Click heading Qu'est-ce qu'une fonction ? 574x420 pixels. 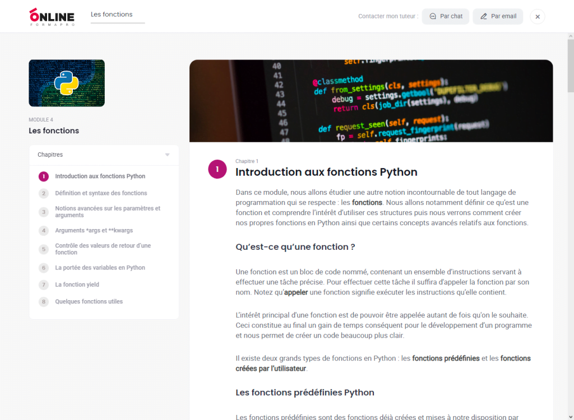click(x=295, y=247)
